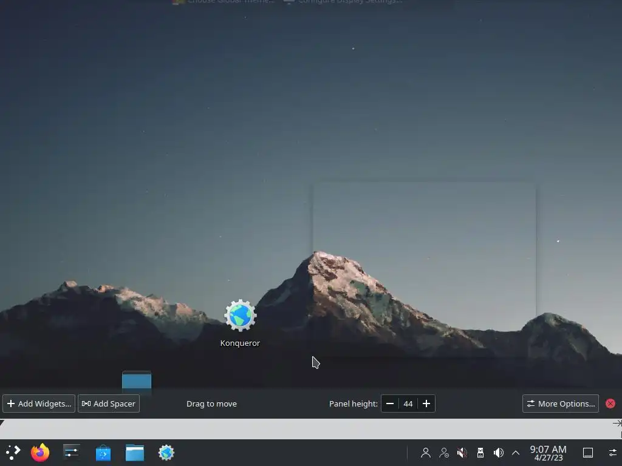Expand hidden system tray icons
The image size is (622, 466).
(x=516, y=453)
